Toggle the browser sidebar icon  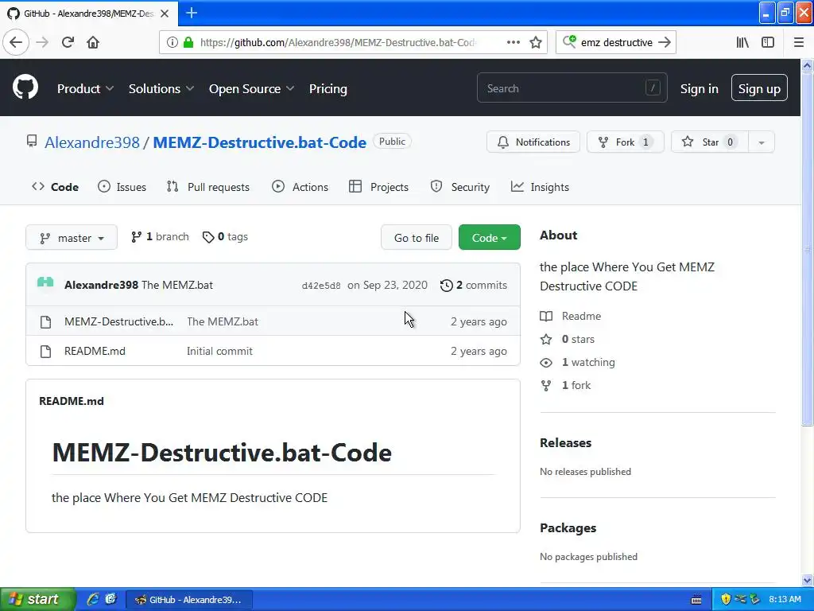pyautogui.click(x=768, y=42)
